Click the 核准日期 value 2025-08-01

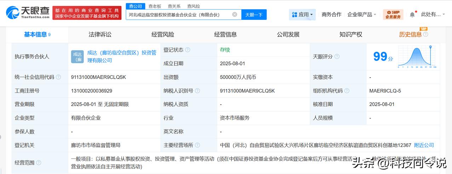tap(382, 104)
